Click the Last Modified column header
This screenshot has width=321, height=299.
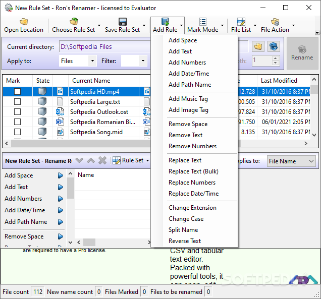coord(284,81)
